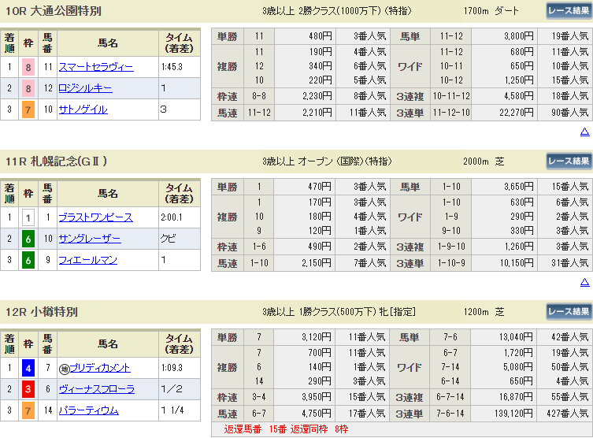The image size is (593, 438).
Task: Click the タイム(着差) header in 11R table
Action: [180, 194]
